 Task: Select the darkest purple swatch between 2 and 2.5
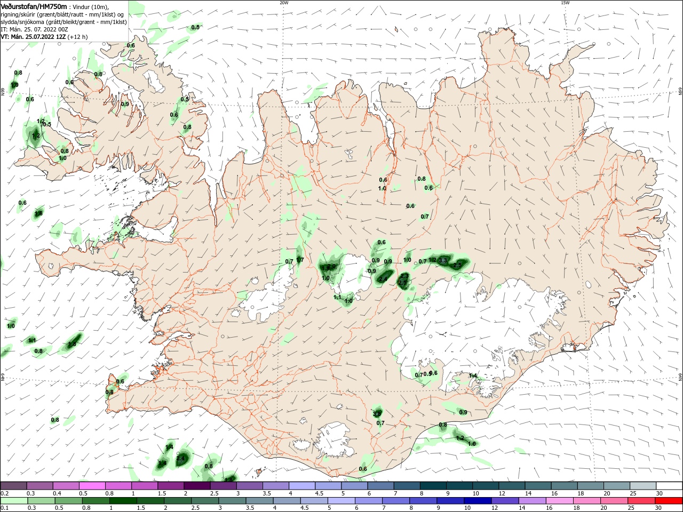point(197,485)
